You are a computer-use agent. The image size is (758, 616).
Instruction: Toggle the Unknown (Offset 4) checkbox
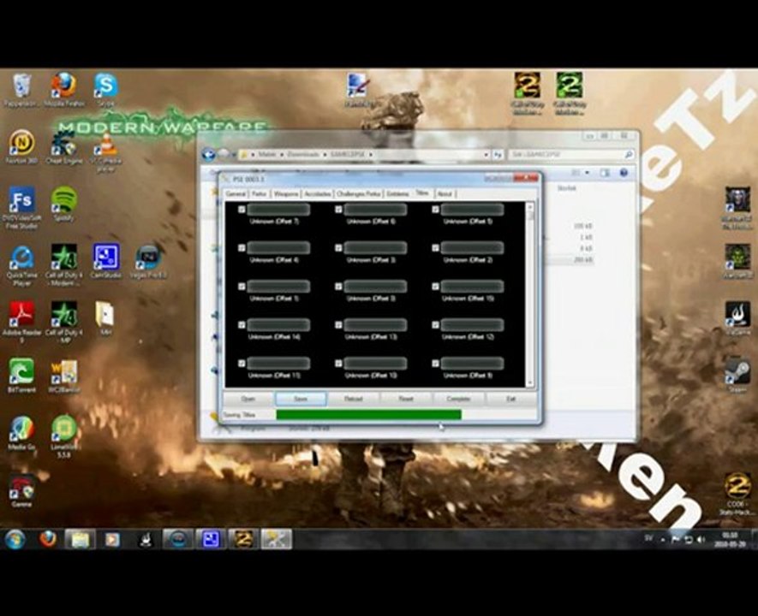[x=242, y=247]
